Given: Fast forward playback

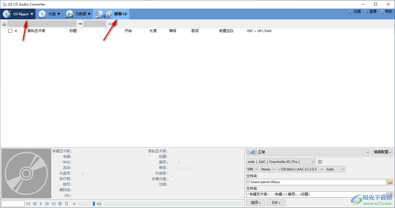Looking at the screenshot, I should pos(47,204).
